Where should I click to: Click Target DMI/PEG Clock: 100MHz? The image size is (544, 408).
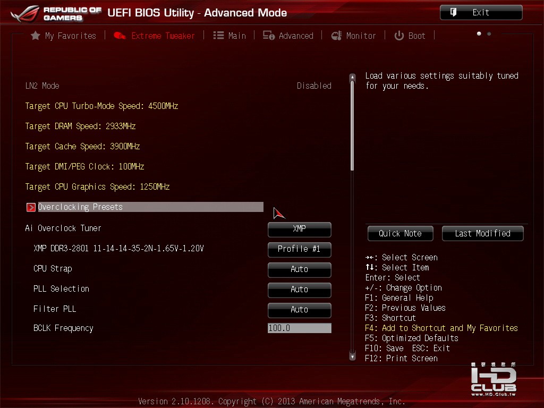click(84, 166)
